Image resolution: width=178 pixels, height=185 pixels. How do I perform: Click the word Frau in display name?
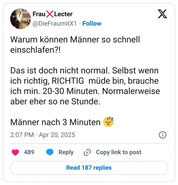point(39,14)
